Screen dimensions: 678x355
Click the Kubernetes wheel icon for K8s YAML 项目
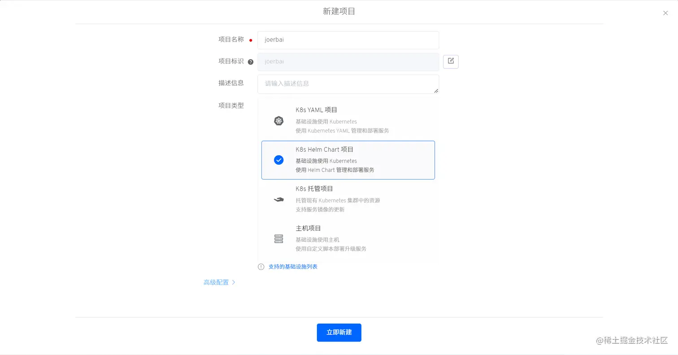pos(279,120)
